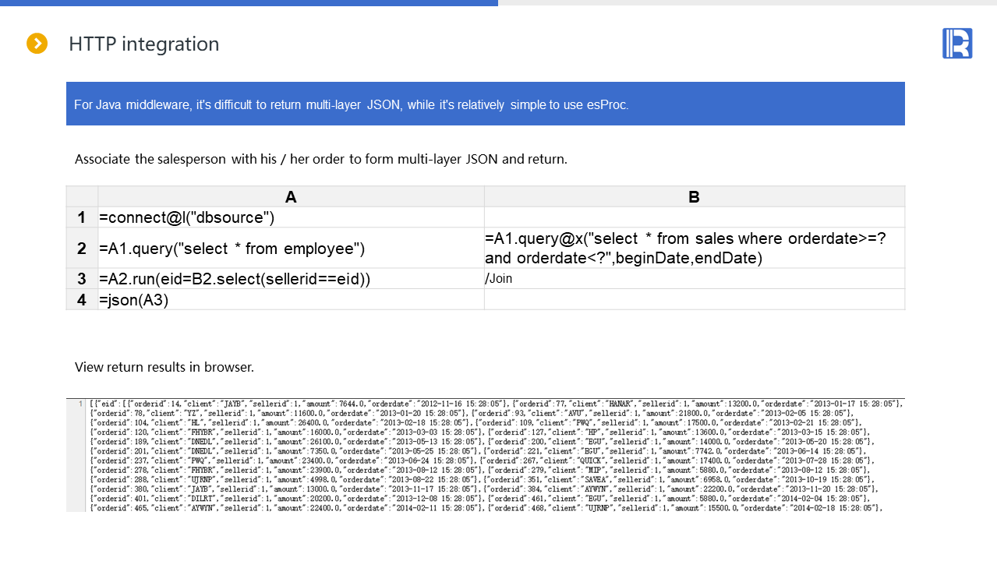997x561 pixels.
Task: Click the empty cell right of =json(A3)
Action: point(694,299)
